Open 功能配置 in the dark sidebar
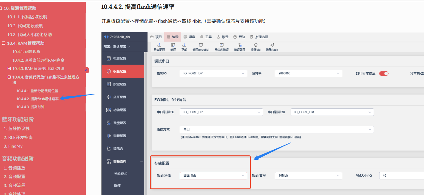The width and height of the screenshot is (424, 195). click(123, 110)
